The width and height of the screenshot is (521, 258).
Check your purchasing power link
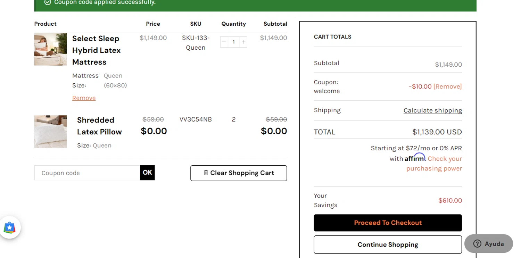[434, 164]
